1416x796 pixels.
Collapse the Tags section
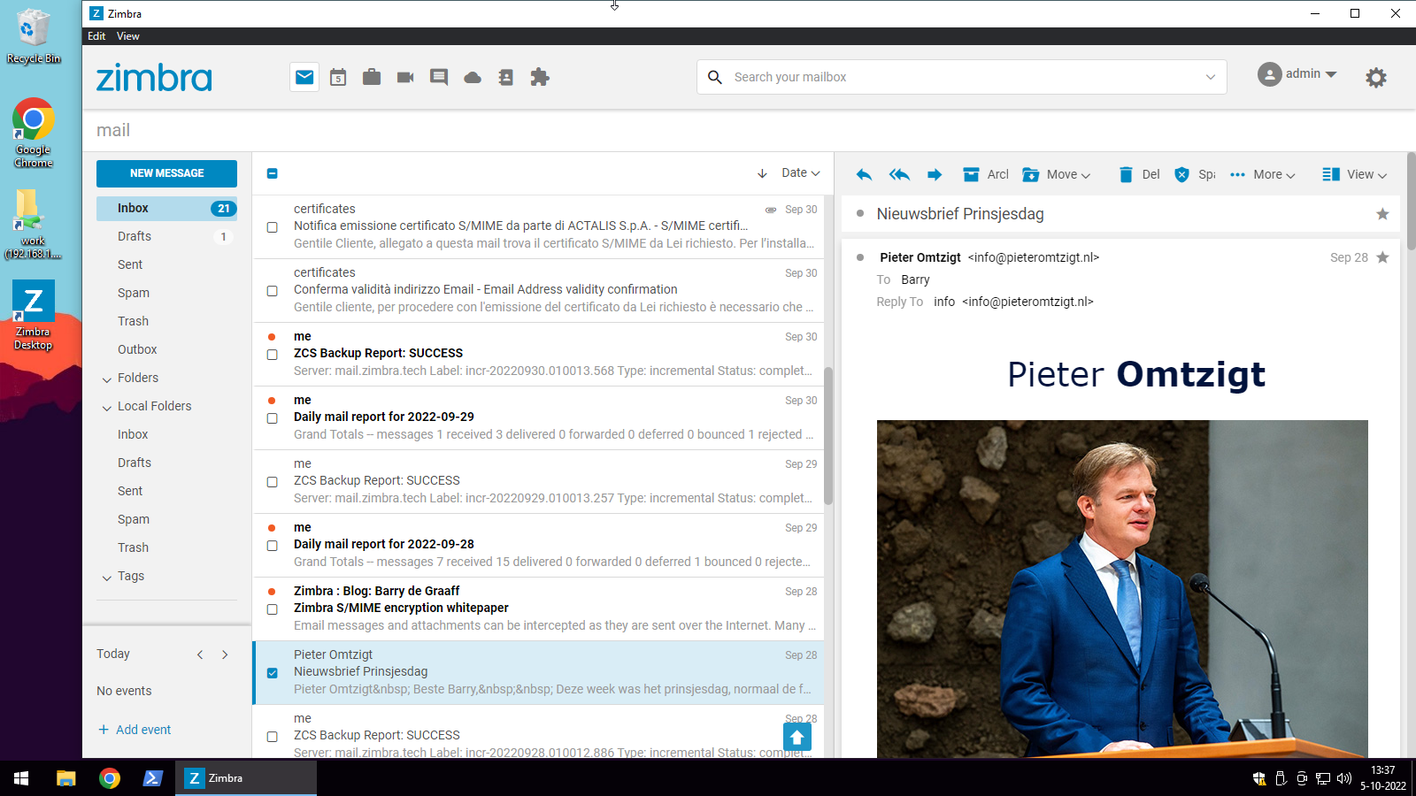(x=106, y=576)
